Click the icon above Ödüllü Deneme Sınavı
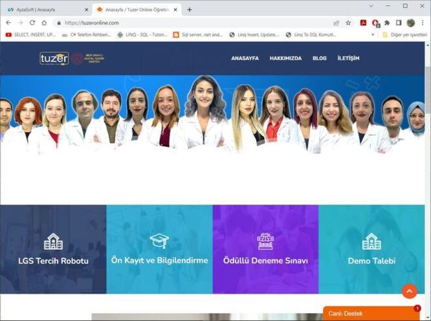The image size is (431, 321). click(x=265, y=241)
